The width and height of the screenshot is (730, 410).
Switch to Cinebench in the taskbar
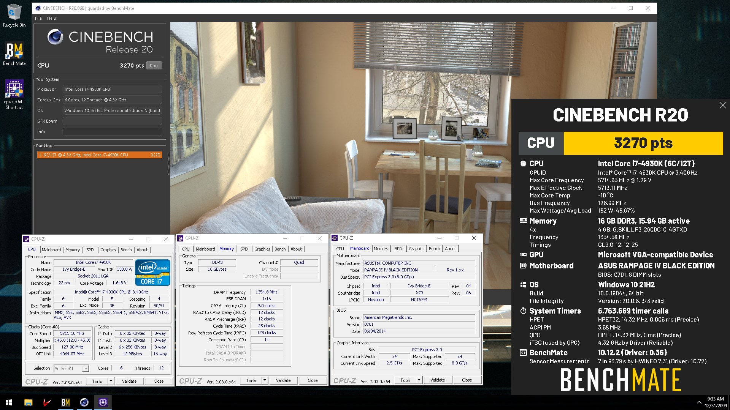click(84, 402)
